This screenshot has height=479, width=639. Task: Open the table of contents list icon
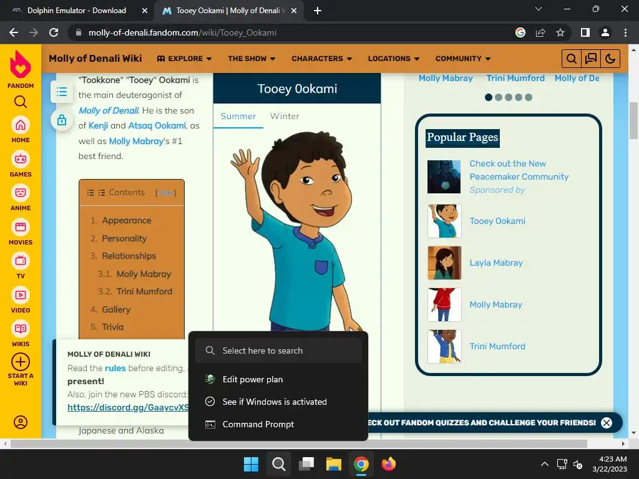pos(62,92)
